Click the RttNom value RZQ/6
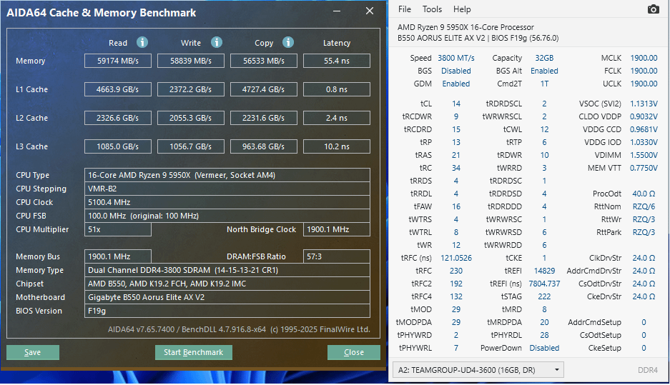 (x=644, y=206)
